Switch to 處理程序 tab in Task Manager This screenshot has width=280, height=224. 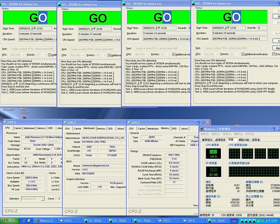pyautogui.click(x=220, y=140)
